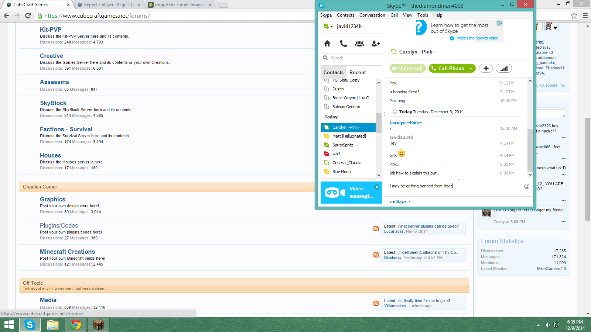
Task: Open status dropdown next to javid1234b
Action: 331,27
